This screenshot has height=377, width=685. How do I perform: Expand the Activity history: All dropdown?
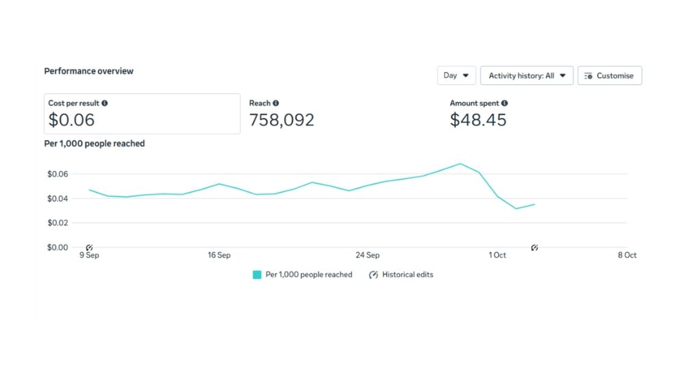point(526,75)
